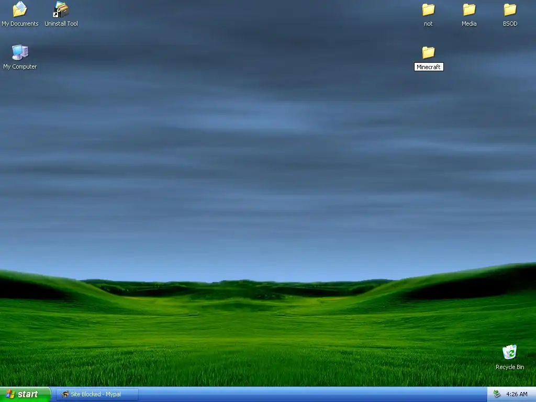Screen dimensions: 536x402
Task: Select the My Documents desktop icon
Action: click(20, 9)
